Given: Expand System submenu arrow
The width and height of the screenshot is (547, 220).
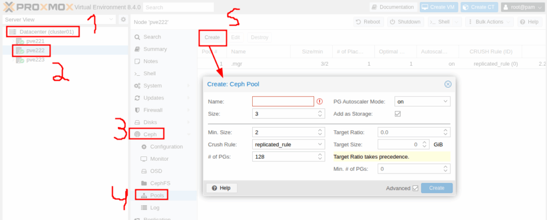Looking at the screenshot, I should pos(189,86).
